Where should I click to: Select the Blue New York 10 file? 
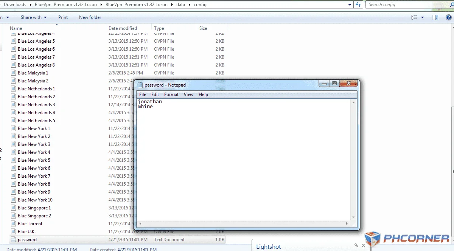tap(35, 200)
